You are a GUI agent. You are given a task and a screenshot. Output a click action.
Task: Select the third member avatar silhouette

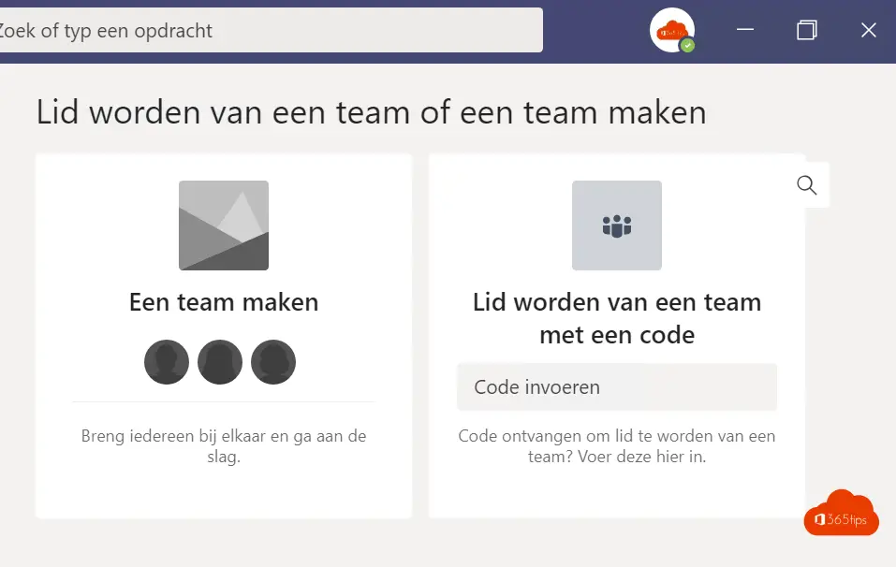273,362
